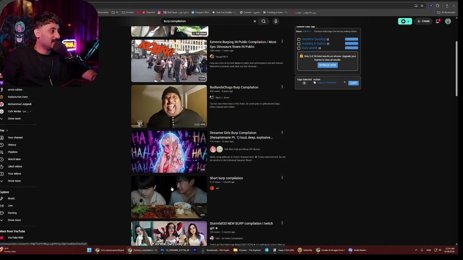Click the search magnifier icon
463x260 pixels.
coord(263,21)
